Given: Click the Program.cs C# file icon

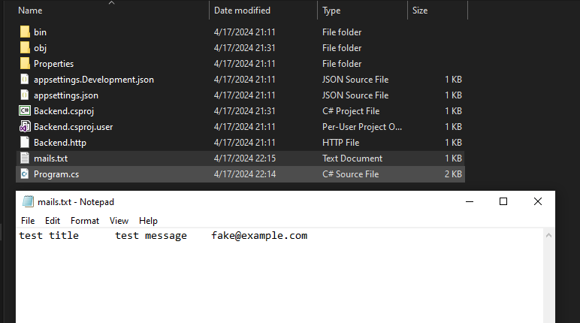Looking at the screenshot, I should 25,174.
